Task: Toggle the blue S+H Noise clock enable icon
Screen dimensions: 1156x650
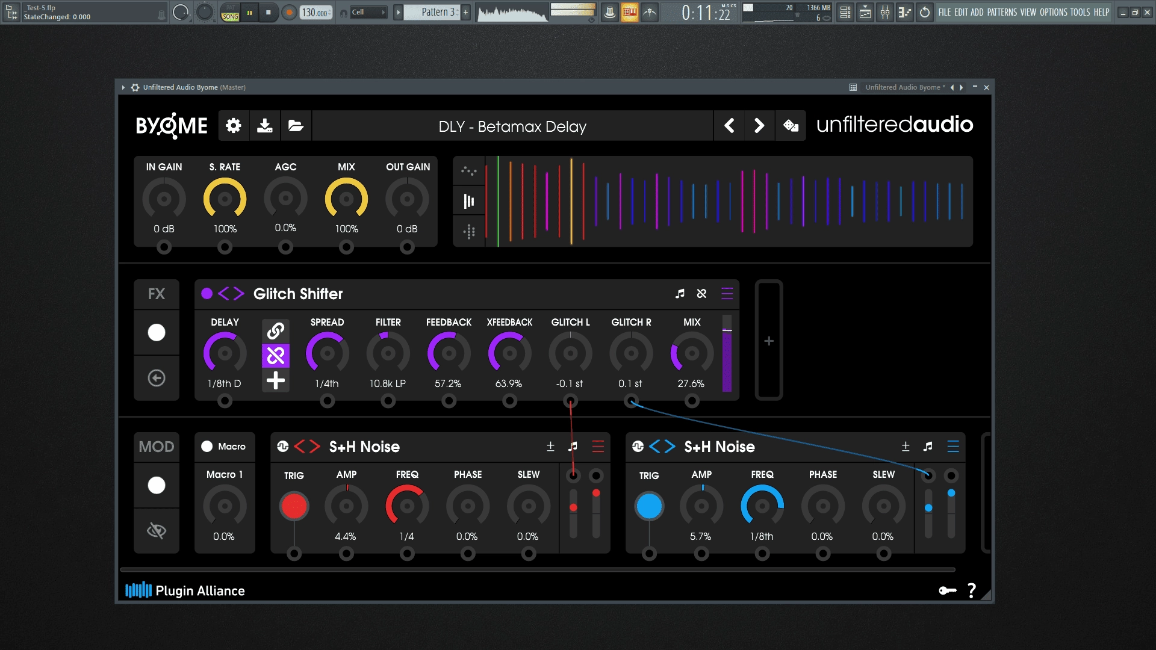Action: pos(638,447)
